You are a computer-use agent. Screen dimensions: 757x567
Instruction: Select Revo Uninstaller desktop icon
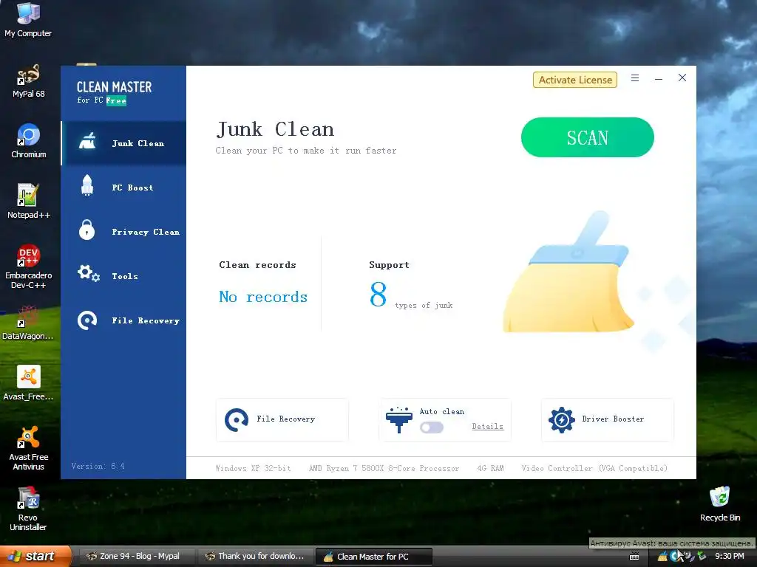28,509
